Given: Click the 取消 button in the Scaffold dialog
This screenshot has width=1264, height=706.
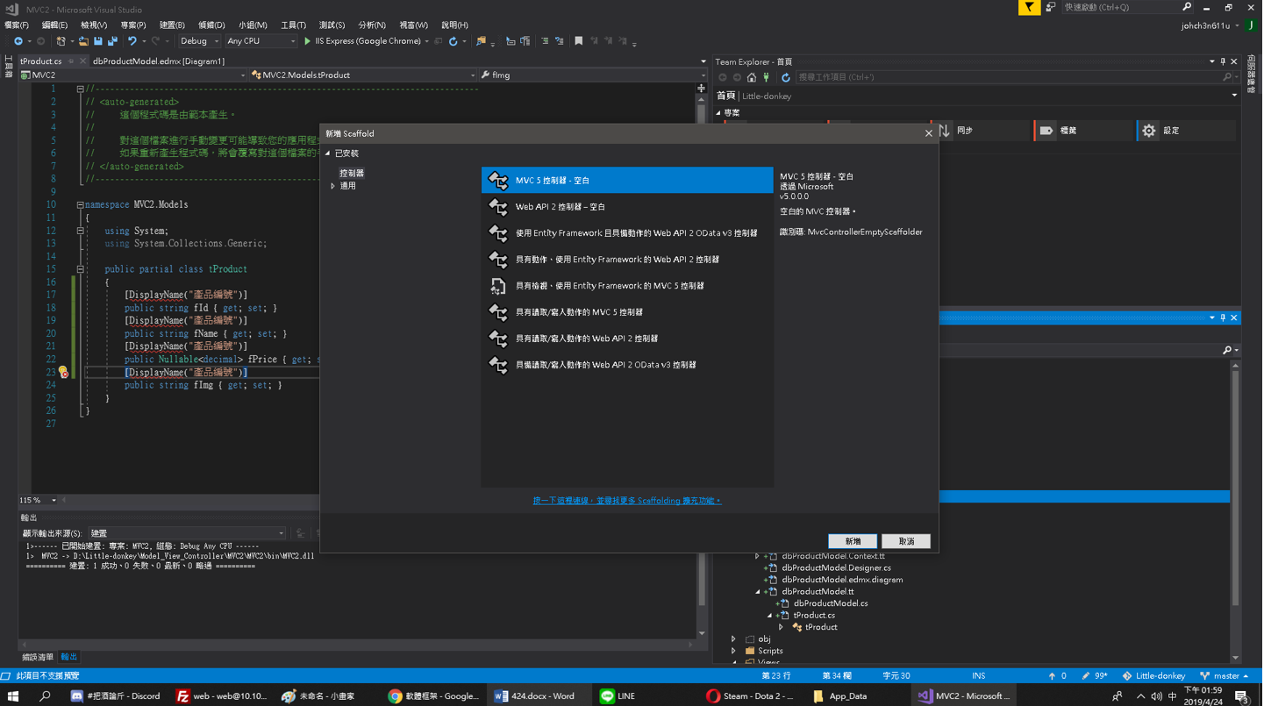Looking at the screenshot, I should click(x=906, y=541).
